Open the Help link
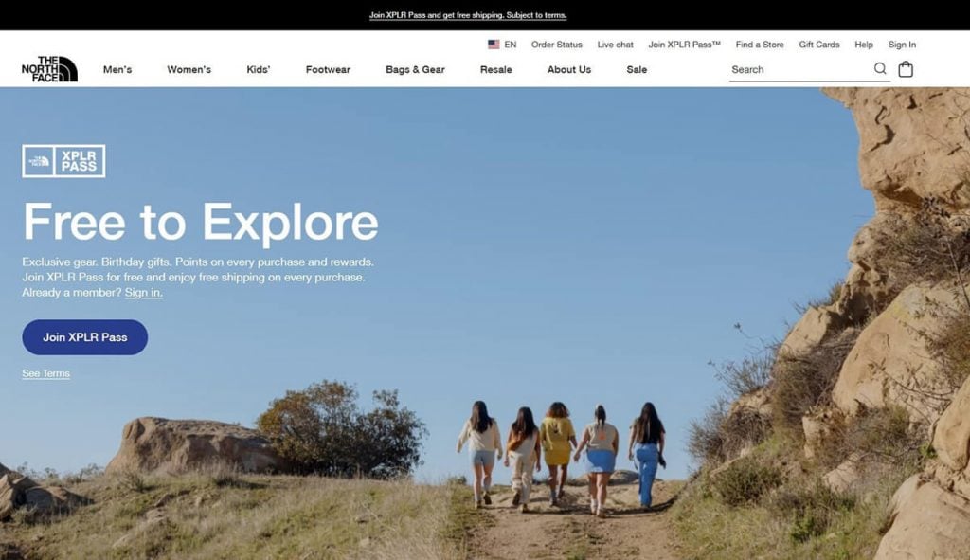This screenshot has height=560, width=970. point(864,45)
